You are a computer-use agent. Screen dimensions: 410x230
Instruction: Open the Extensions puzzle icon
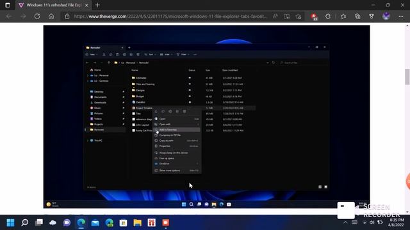click(328, 17)
